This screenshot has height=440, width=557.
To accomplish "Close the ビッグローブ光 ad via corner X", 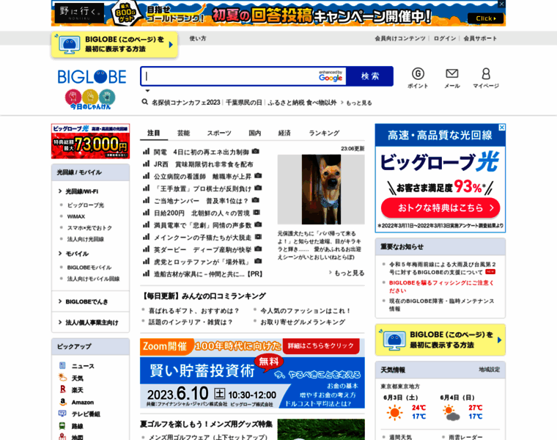I will 501,128.
